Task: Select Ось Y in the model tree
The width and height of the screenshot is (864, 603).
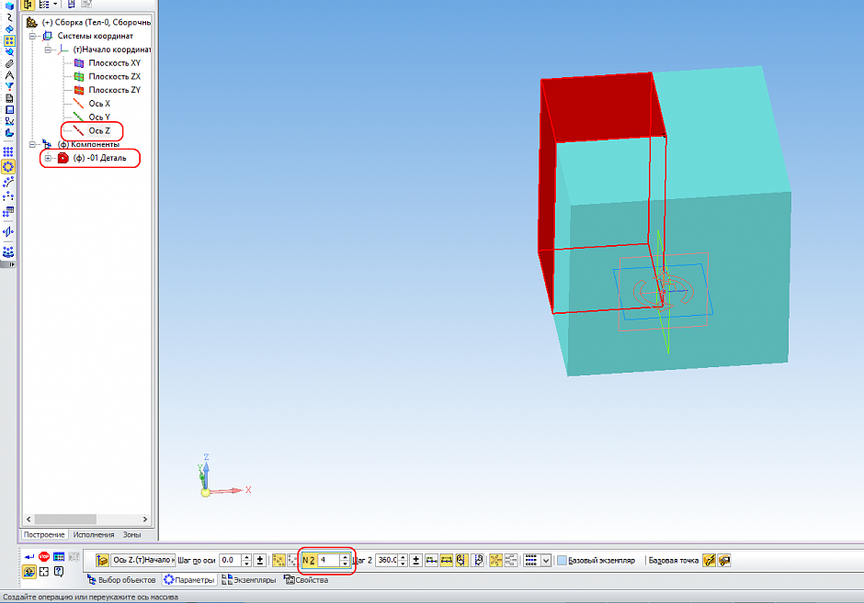Action: coord(99,117)
